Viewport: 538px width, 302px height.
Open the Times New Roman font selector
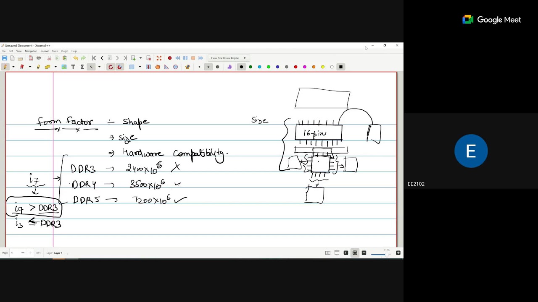click(229, 58)
